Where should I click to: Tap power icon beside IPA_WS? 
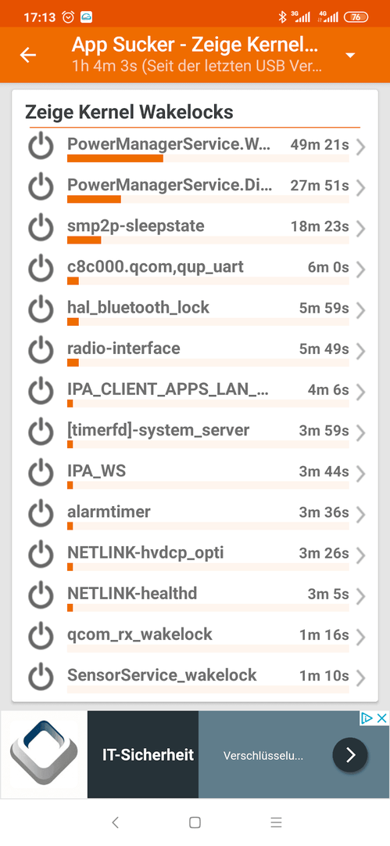[41, 473]
